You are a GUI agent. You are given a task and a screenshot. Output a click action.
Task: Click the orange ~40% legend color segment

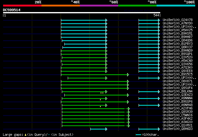(x=61, y=6)
